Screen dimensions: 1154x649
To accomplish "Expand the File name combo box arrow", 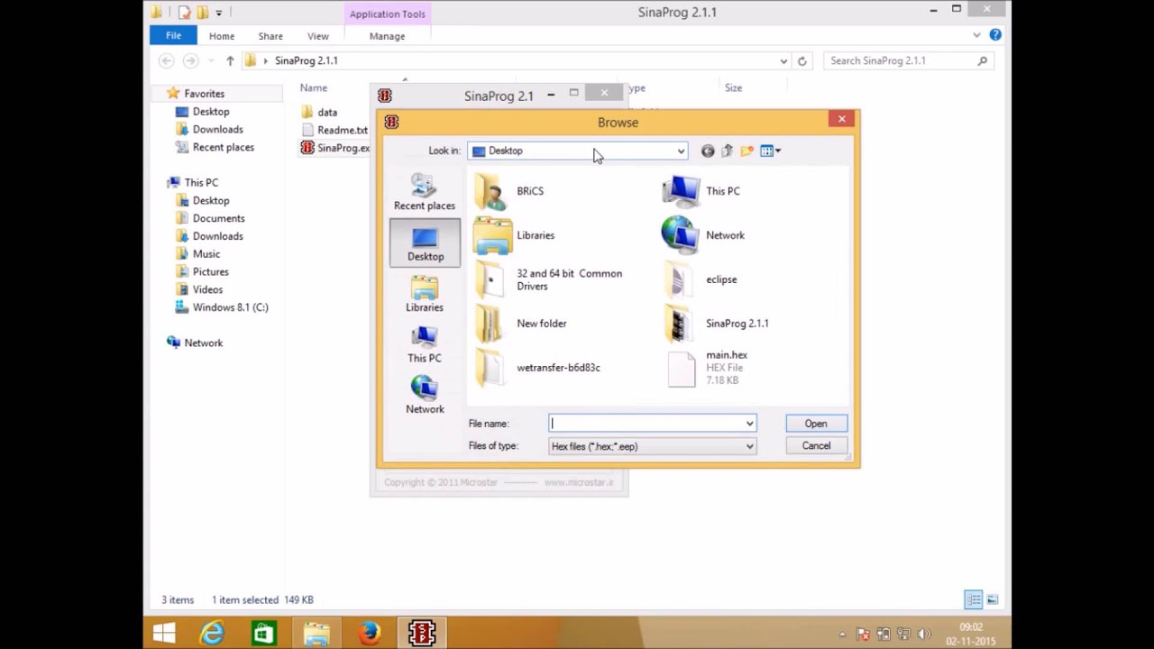I will pos(749,424).
